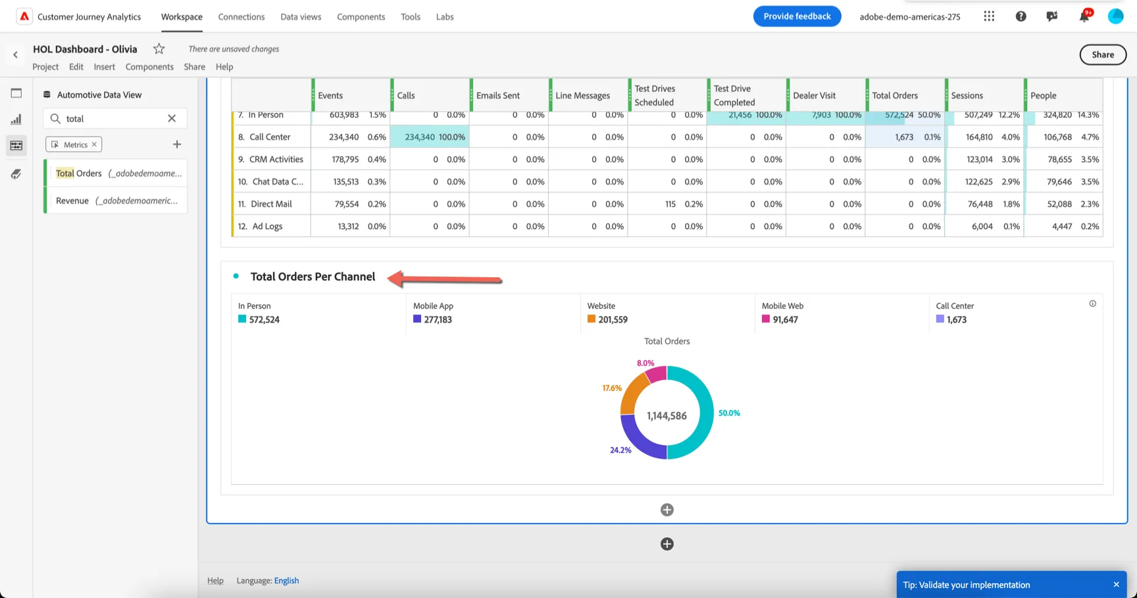Open the Panels icon in left rail
The image size is (1137, 598).
coord(16,93)
